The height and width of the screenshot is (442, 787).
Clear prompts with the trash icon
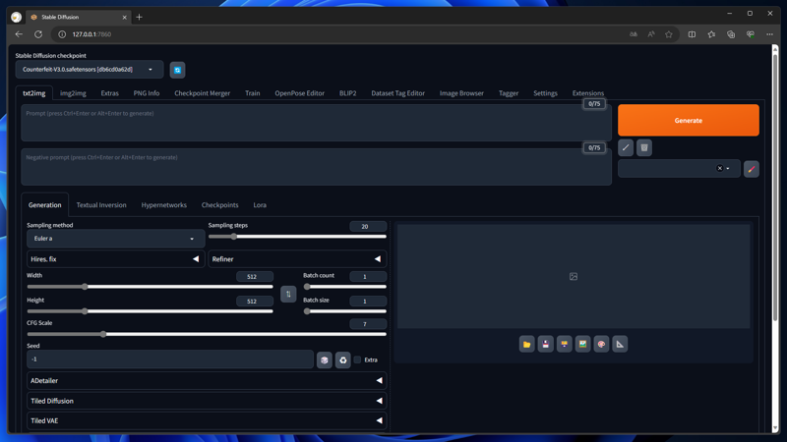click(644, 148)
